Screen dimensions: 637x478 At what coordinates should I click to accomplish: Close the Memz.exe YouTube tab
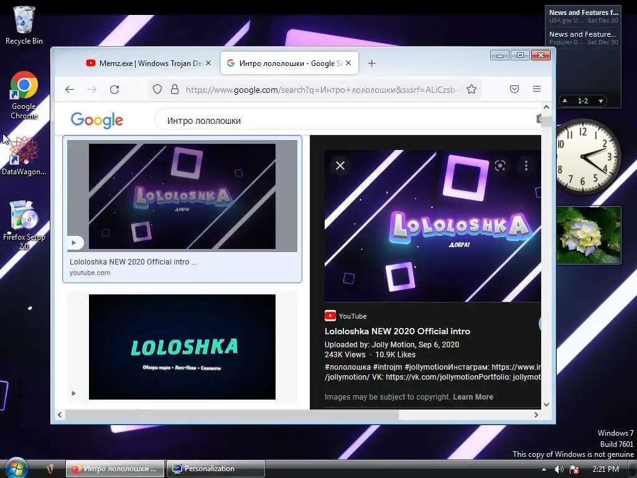pos(208,63)
